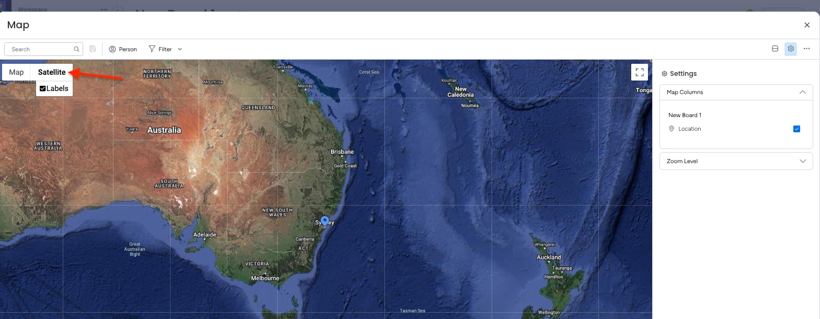Click the Brisbane label on map
The width and height of the screenshot is (820, 319).
(342, 152)
